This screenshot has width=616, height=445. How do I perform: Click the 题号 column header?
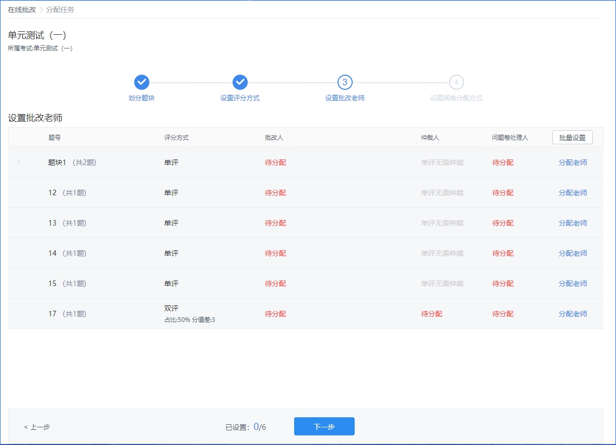pyautogui.click(x=54, y=138)
